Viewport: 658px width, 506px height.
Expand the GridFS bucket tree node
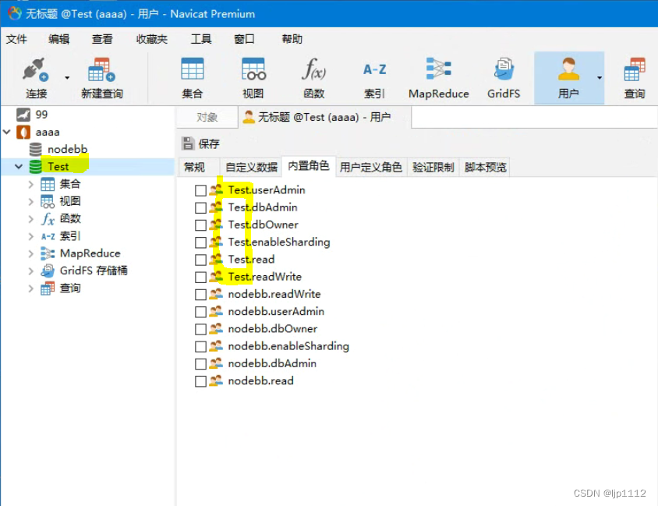[30, 271]
